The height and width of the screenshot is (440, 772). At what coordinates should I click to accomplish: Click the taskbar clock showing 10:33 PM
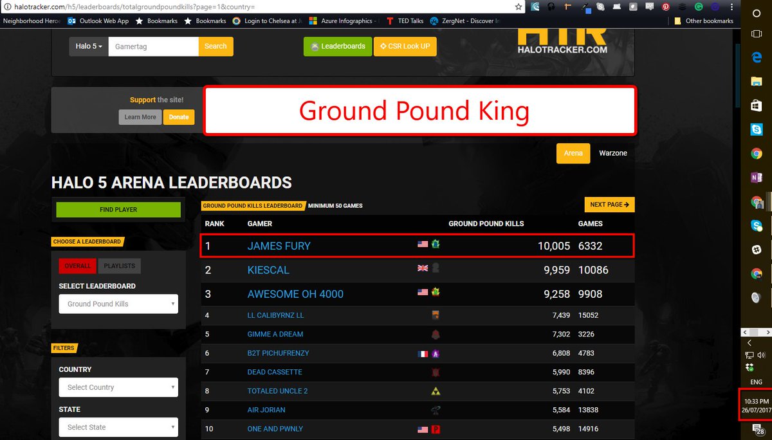[757, 405]
